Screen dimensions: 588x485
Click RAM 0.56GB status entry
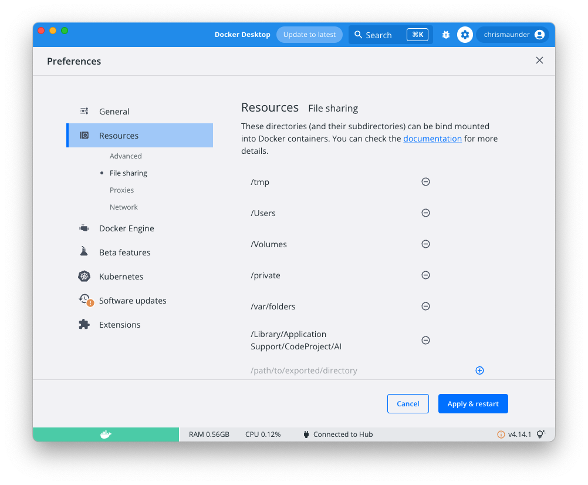click(209, 435)
